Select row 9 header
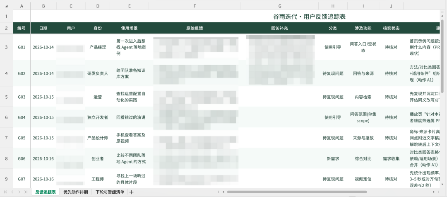This screenshot has width=447, height=197. click(7, 179)
